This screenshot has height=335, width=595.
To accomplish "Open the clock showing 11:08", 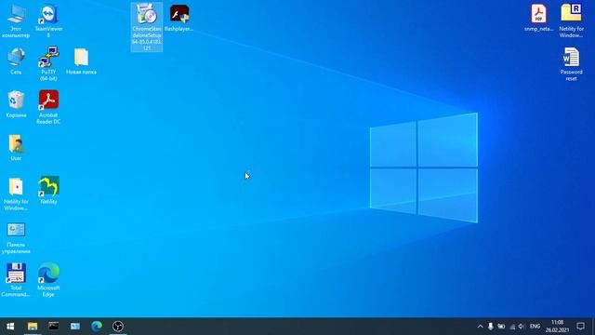I will click(558, 327).
